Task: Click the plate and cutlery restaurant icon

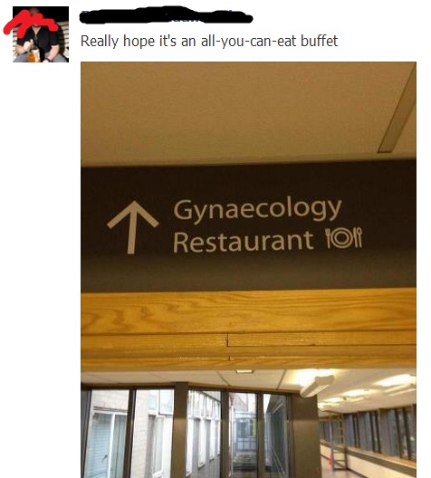Action: (344, 238)
